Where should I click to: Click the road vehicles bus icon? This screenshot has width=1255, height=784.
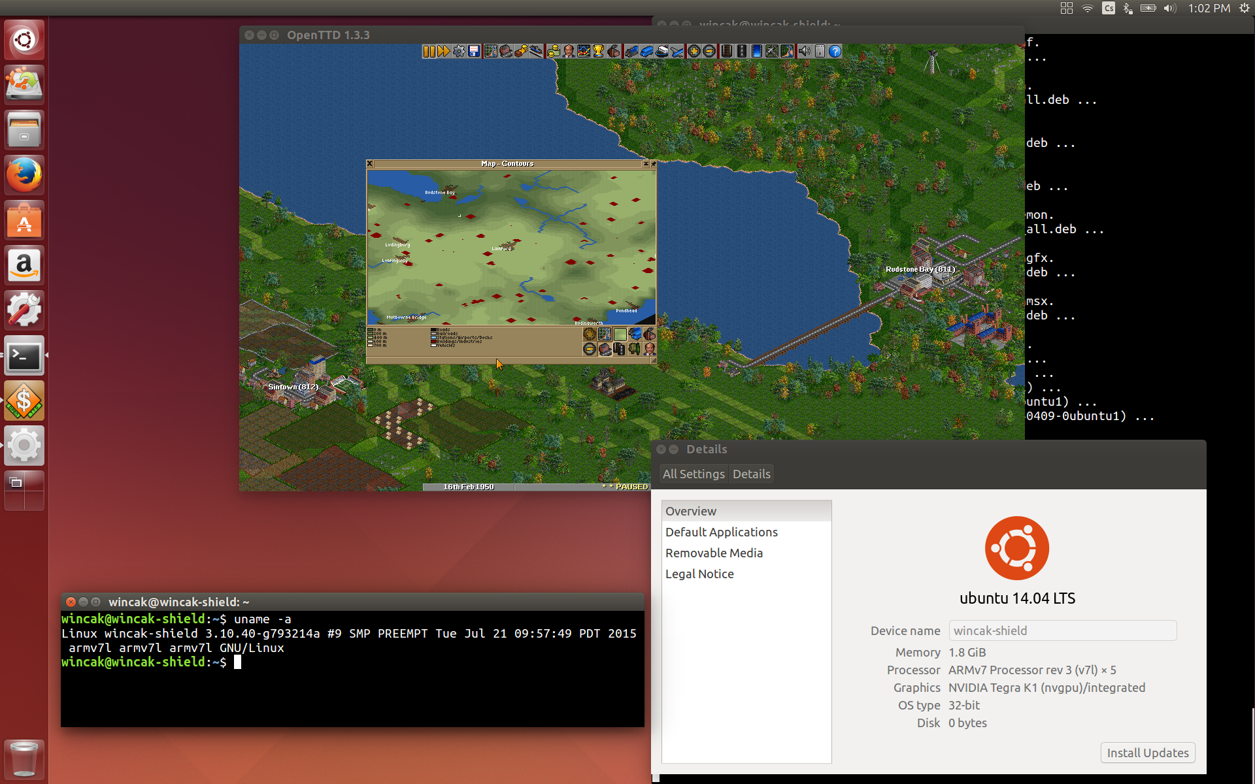[646, 51]
